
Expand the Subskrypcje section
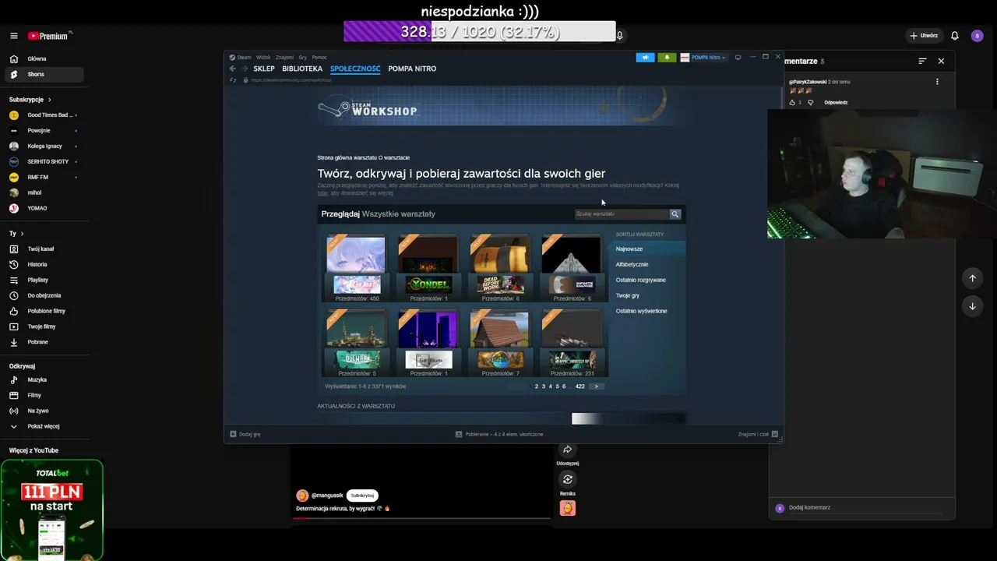[30, 100]
